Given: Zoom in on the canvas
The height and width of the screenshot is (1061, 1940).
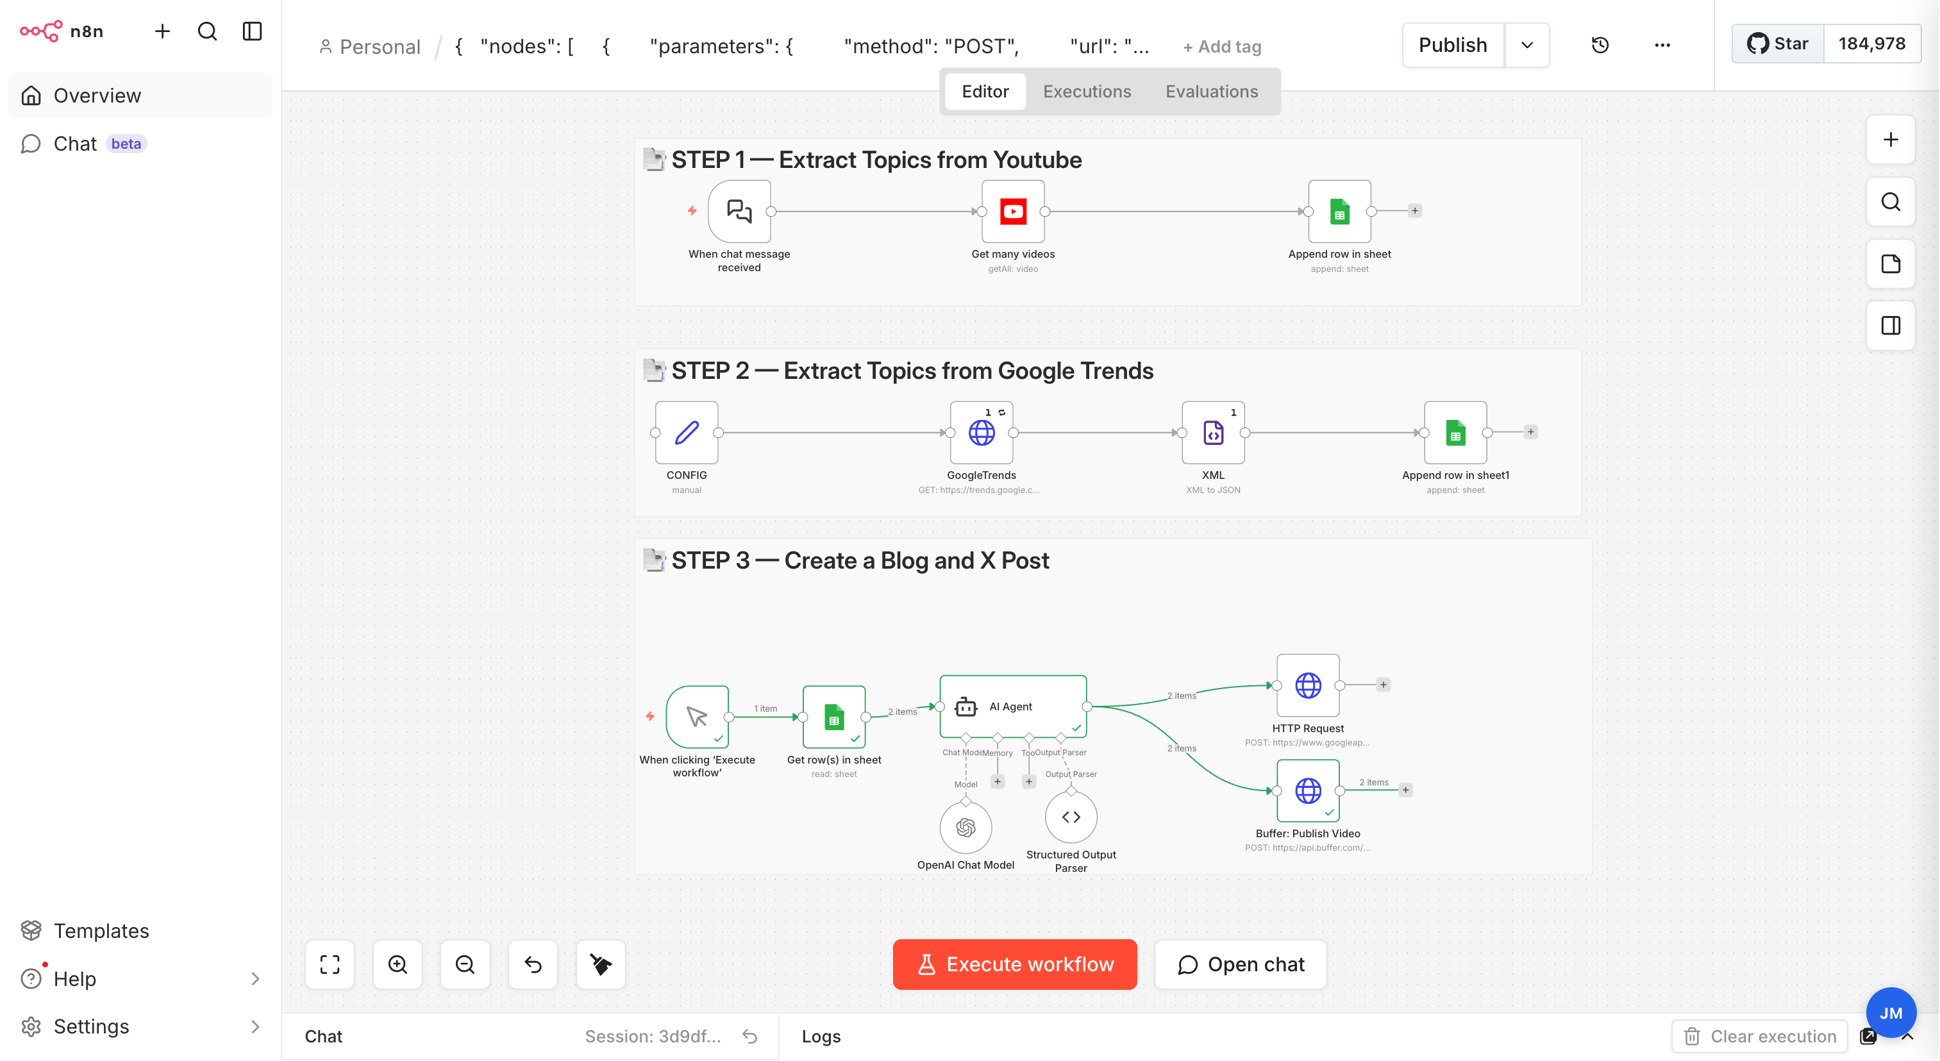Looking at the screenshot, I should pyautogui.click(x=397, y=965).
